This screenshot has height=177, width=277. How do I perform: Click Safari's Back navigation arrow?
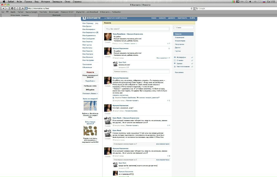tap(3, 8)
